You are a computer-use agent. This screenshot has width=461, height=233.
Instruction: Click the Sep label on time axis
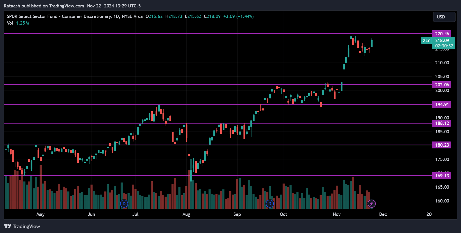[x=237, y=214]
